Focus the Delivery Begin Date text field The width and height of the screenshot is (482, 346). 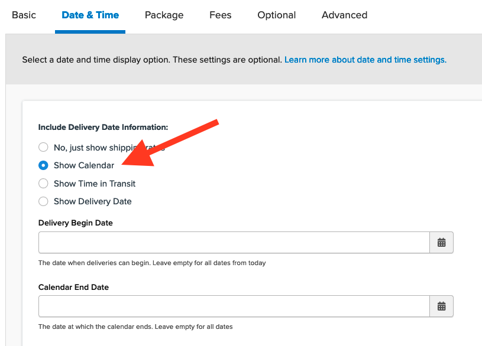234,243
